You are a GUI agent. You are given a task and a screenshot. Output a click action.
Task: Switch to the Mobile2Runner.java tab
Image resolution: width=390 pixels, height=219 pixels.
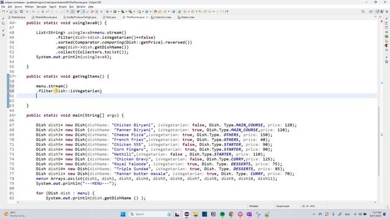tap(44, 17)
